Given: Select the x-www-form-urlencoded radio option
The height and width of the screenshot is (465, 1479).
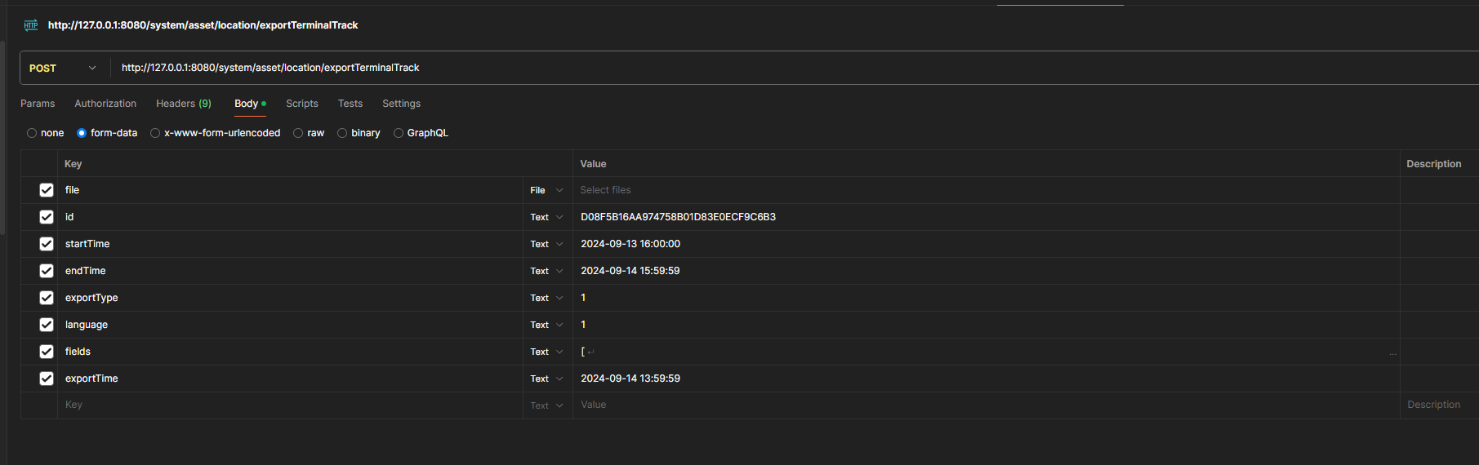Looking at the screenshot, I should point(155,133).
